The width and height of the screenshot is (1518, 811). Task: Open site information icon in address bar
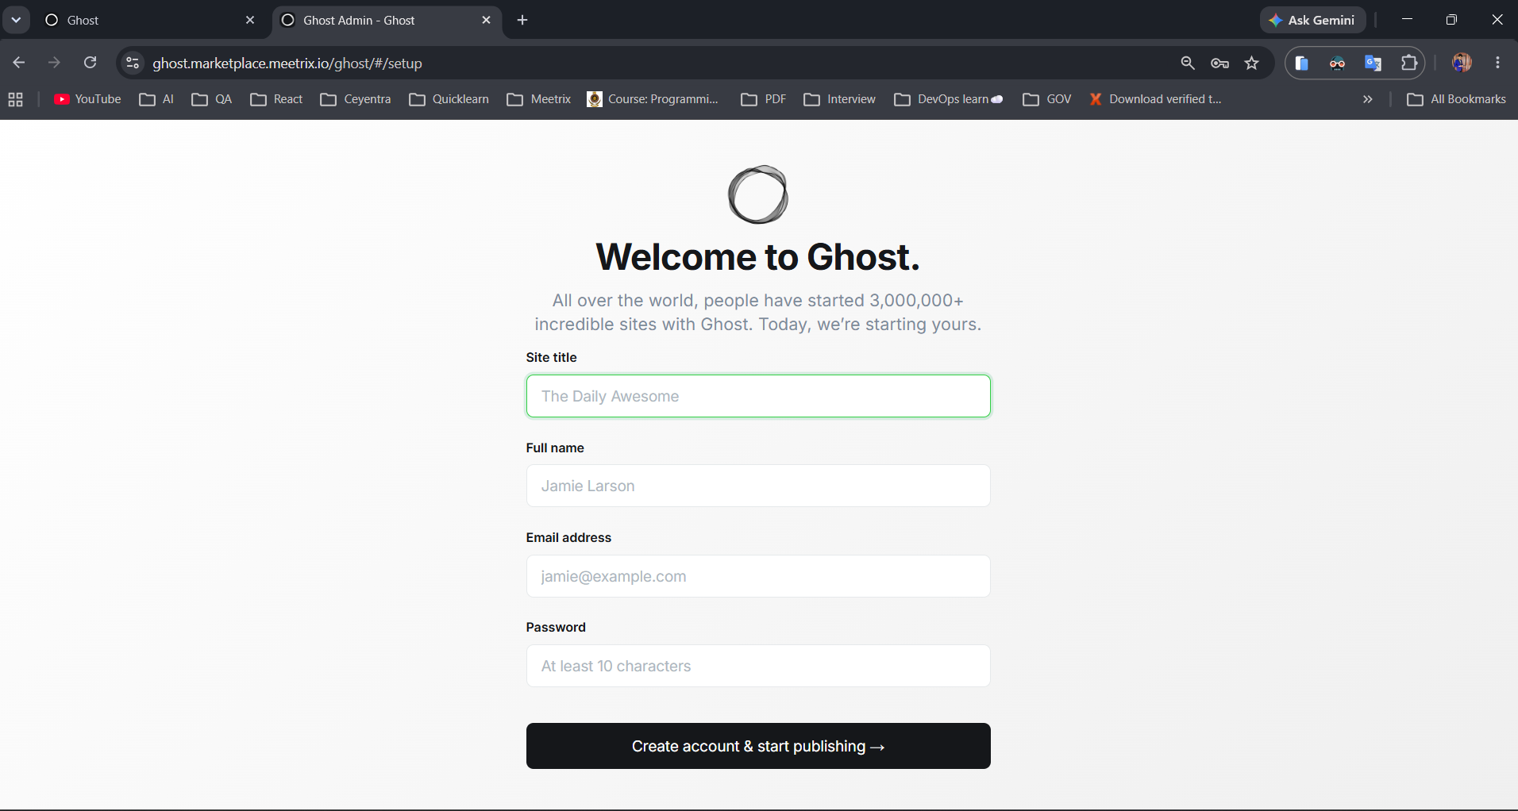point(133,63)
